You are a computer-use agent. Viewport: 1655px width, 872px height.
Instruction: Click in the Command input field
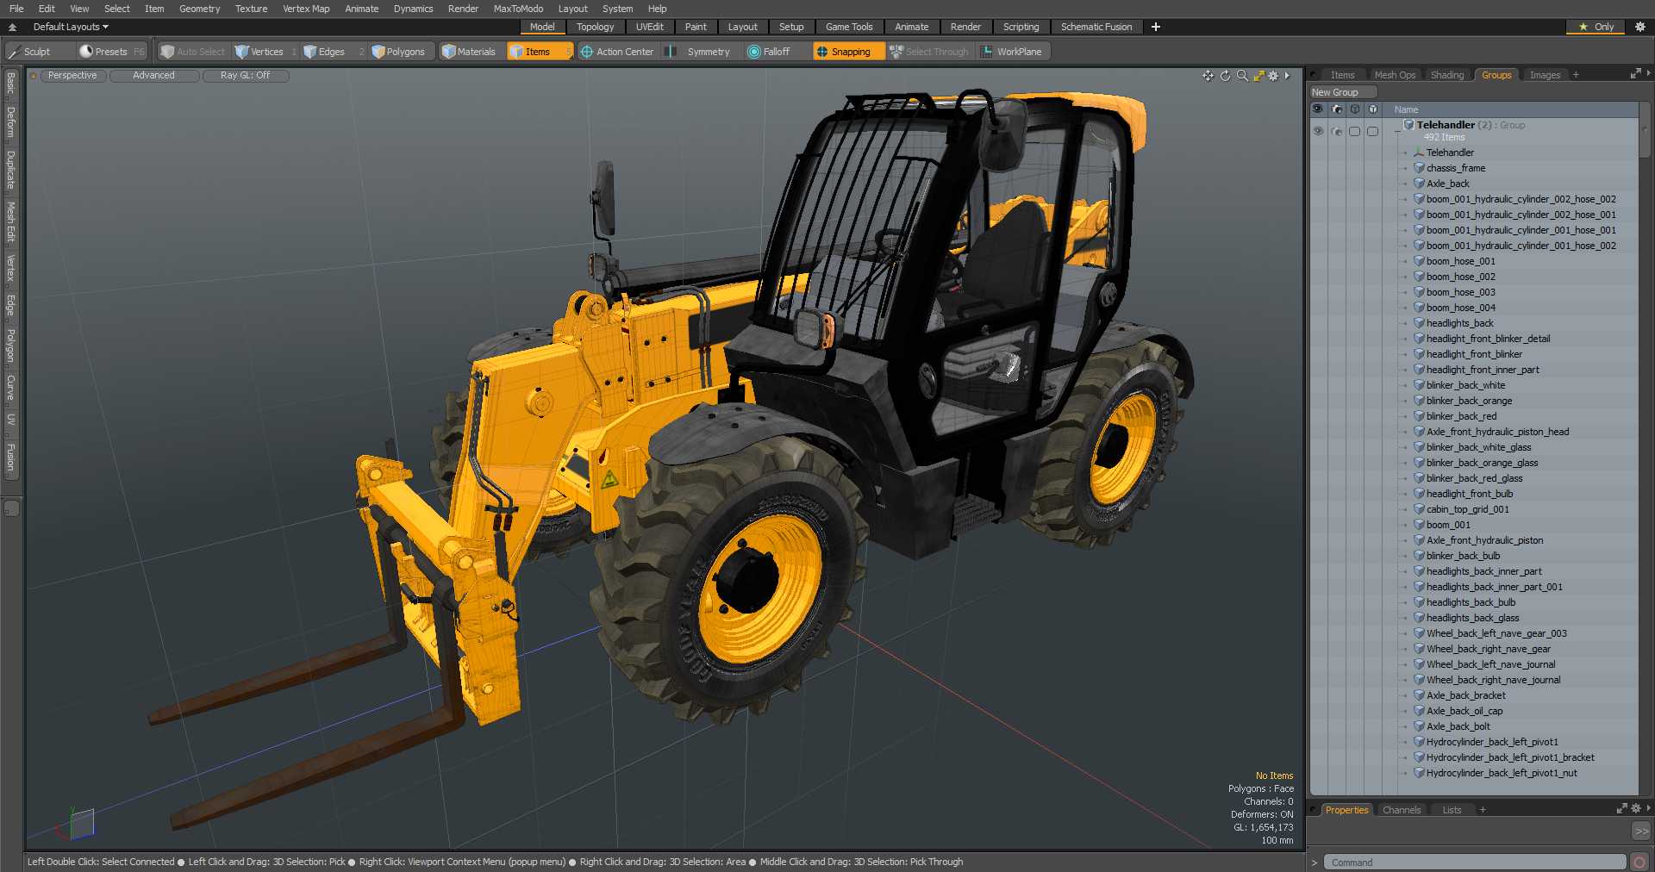(x=1474, y=863)
